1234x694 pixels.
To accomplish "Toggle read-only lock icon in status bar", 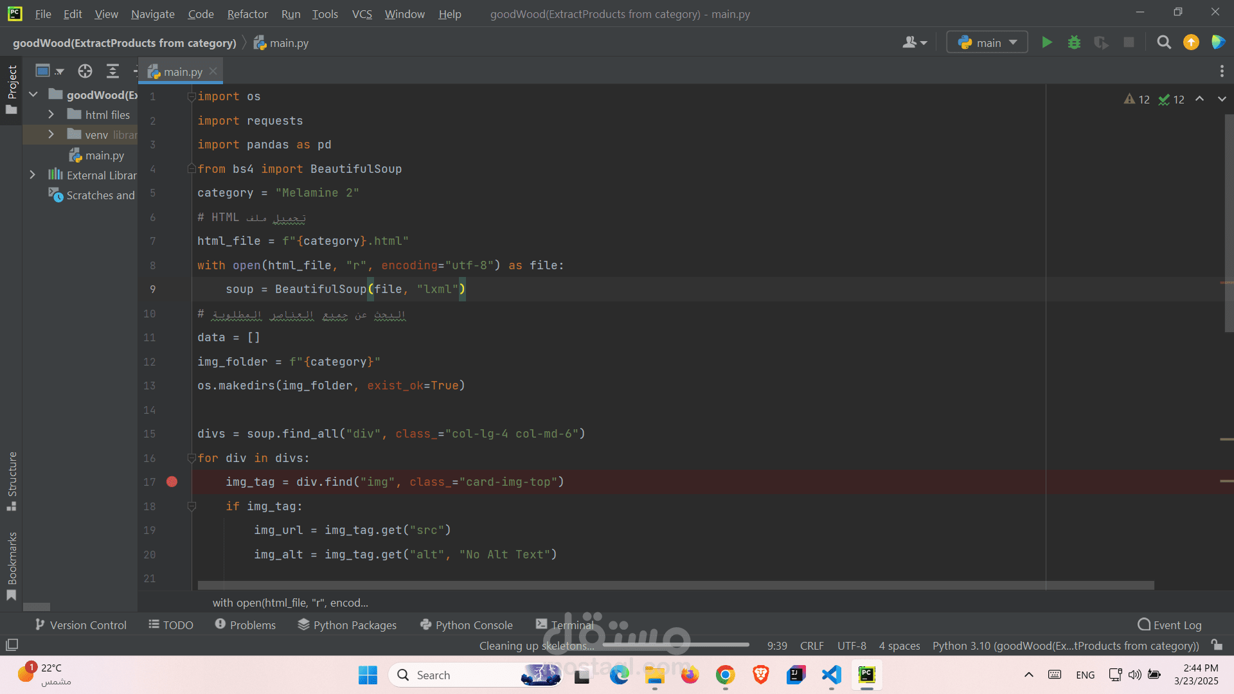I will click(1216, 645).
